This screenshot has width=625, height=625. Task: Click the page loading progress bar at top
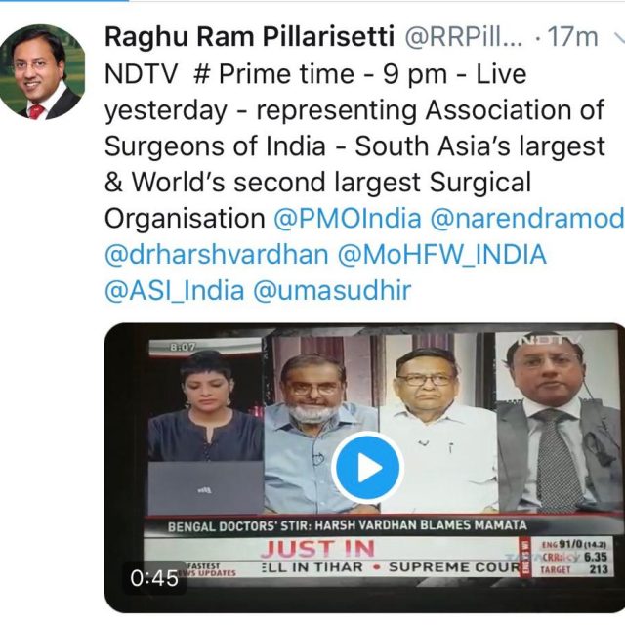tap(64, 1)
